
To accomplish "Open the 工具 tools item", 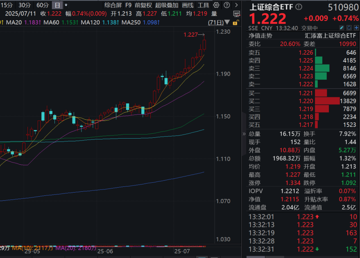I will 205,5.
